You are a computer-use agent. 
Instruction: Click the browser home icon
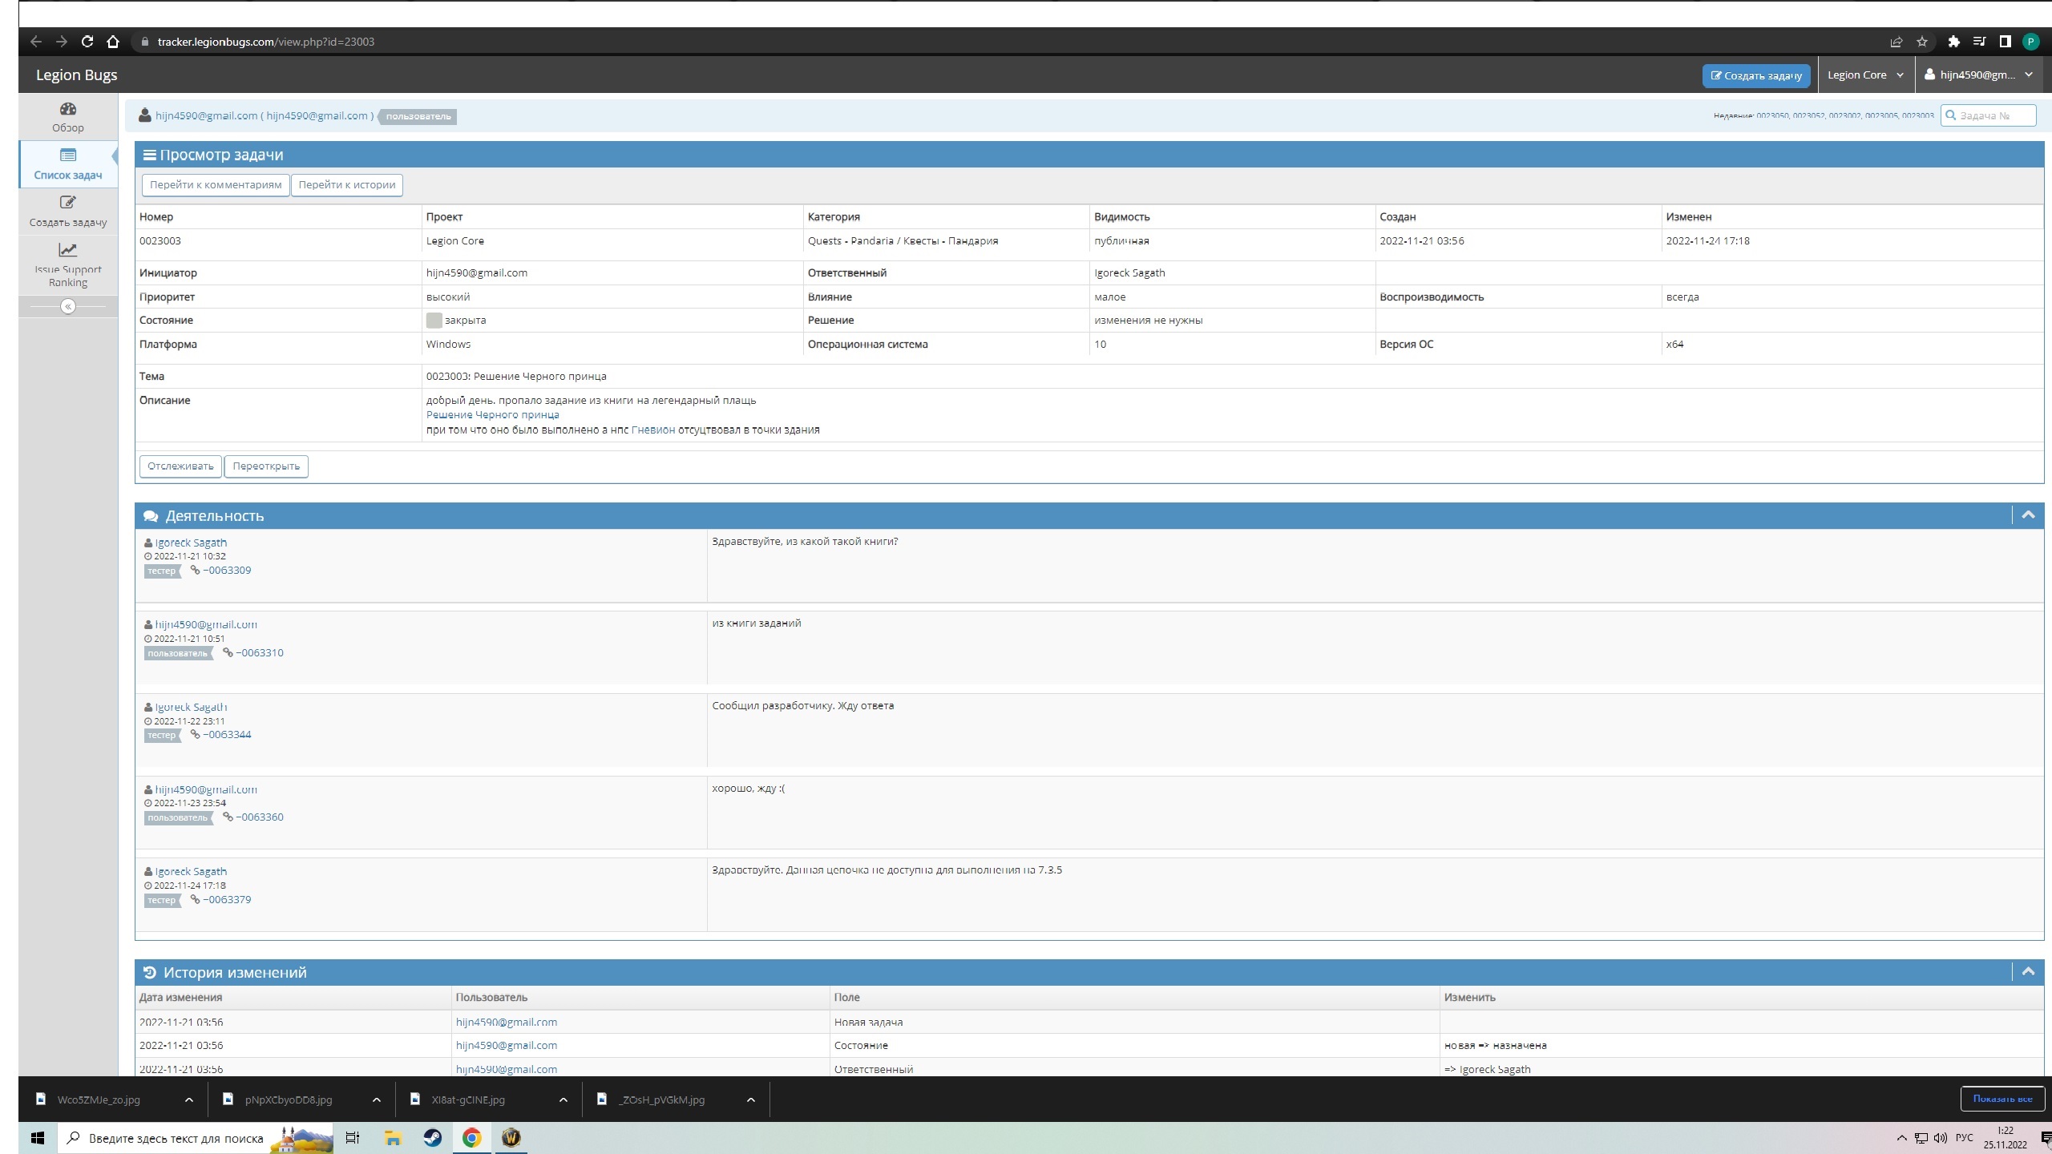click(113, 42)
